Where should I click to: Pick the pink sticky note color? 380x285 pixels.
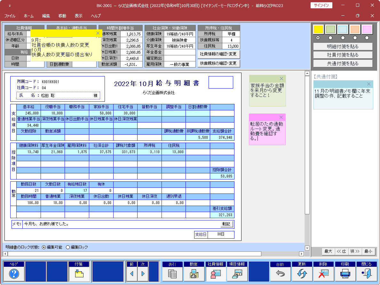coord(367,29)
